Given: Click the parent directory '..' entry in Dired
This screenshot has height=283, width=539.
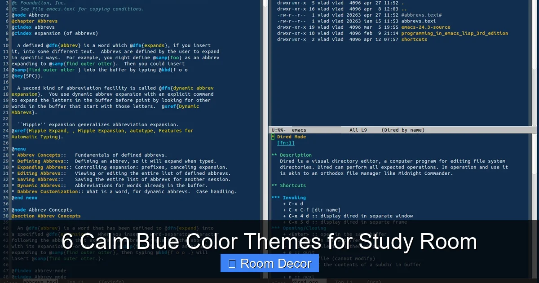Looking at the screenshot, I should coord(404,9).
